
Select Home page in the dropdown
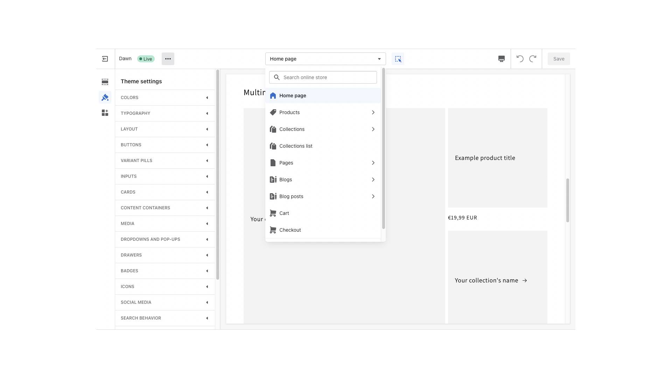(x=323, y=96)
